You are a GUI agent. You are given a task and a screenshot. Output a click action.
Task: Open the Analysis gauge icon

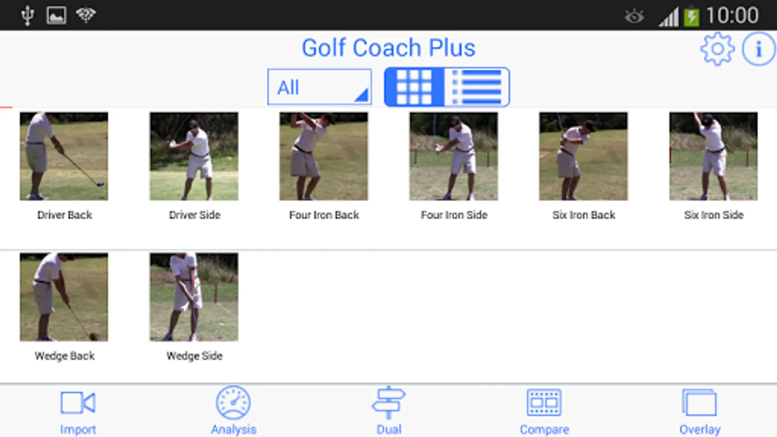click(x=233, y=403)
